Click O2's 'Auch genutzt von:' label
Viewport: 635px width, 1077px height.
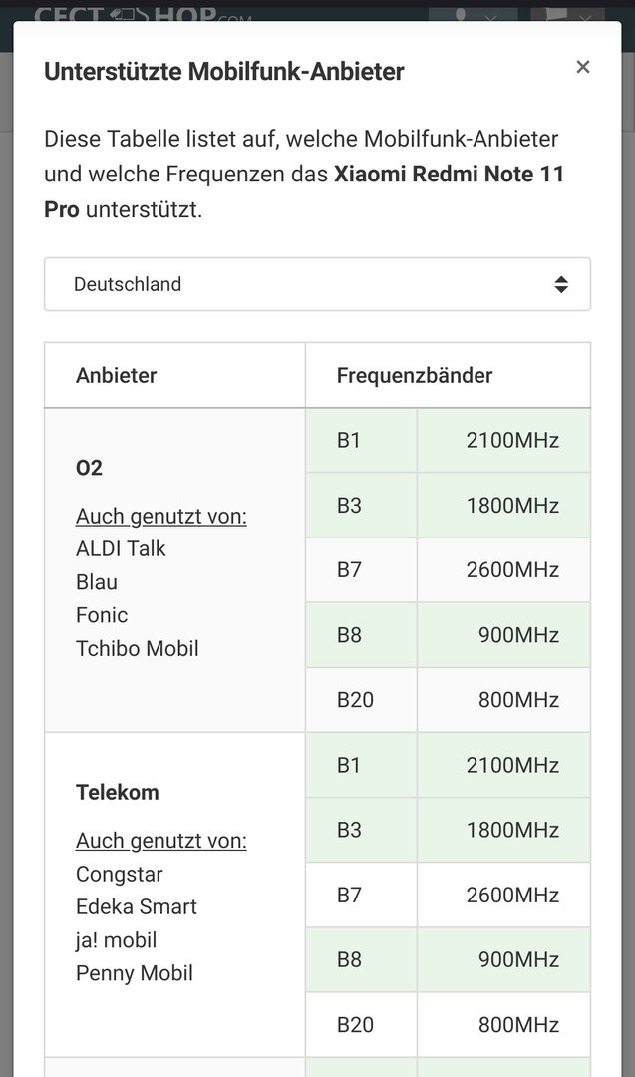(x=161, y=516)
